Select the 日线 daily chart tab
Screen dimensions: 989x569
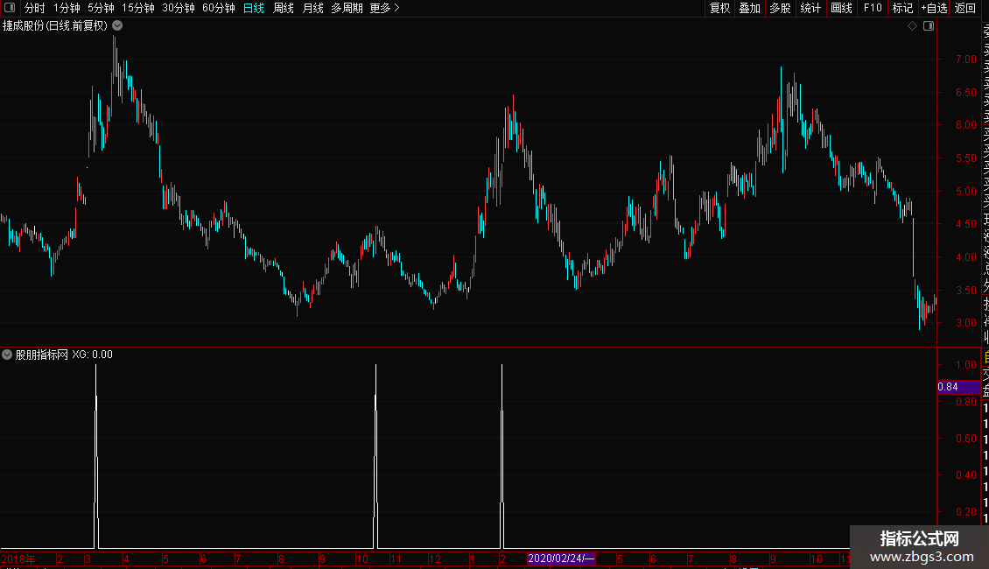254,8
